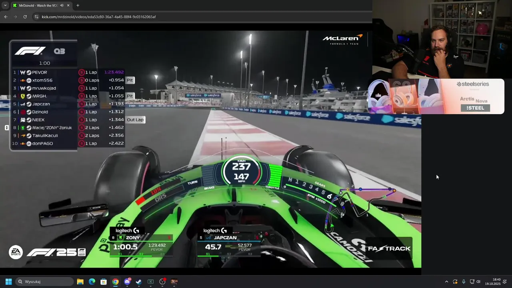Launch Microsoft Edge from the taskbar

[92, 282]
